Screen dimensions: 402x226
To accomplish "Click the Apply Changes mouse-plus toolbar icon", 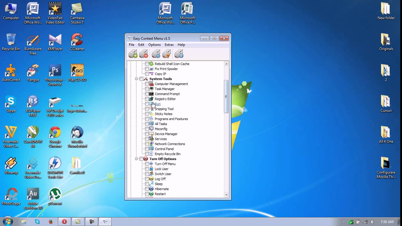I will 133,54.
